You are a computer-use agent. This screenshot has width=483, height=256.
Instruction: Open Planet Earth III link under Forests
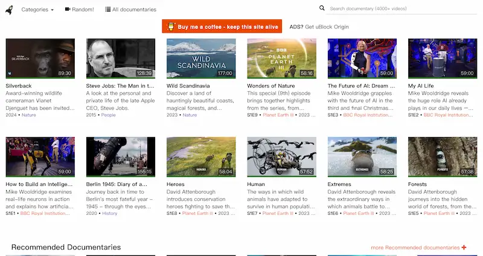[x=439, y=213]
